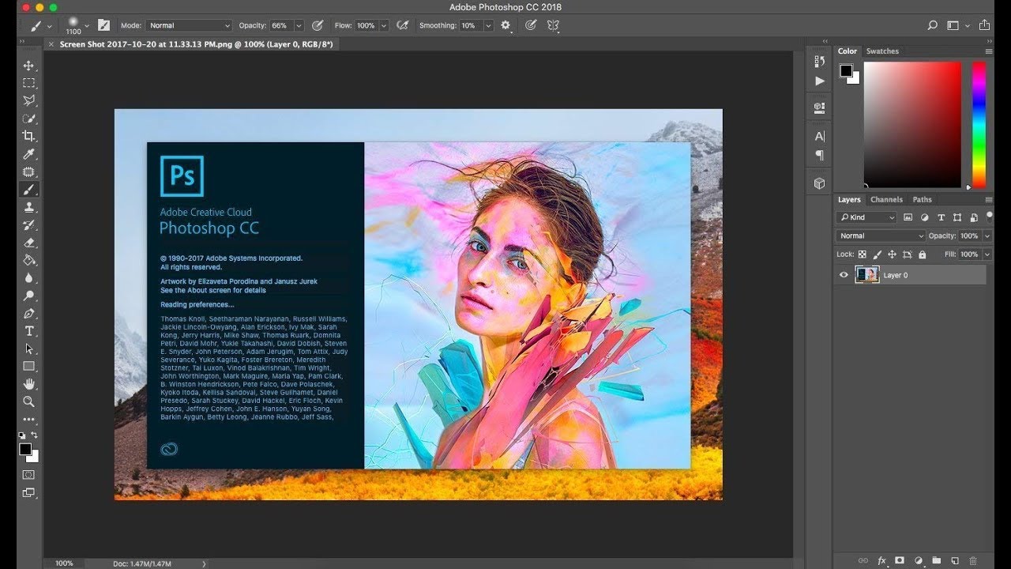Switch to the Channels tab
The image size is (1011, 569).
tap(886, 200)
